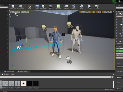Viewport: 123px width, 92px height.
Task: Click ABoy in the breadcrumb path
Action: (x=13, y=74)
